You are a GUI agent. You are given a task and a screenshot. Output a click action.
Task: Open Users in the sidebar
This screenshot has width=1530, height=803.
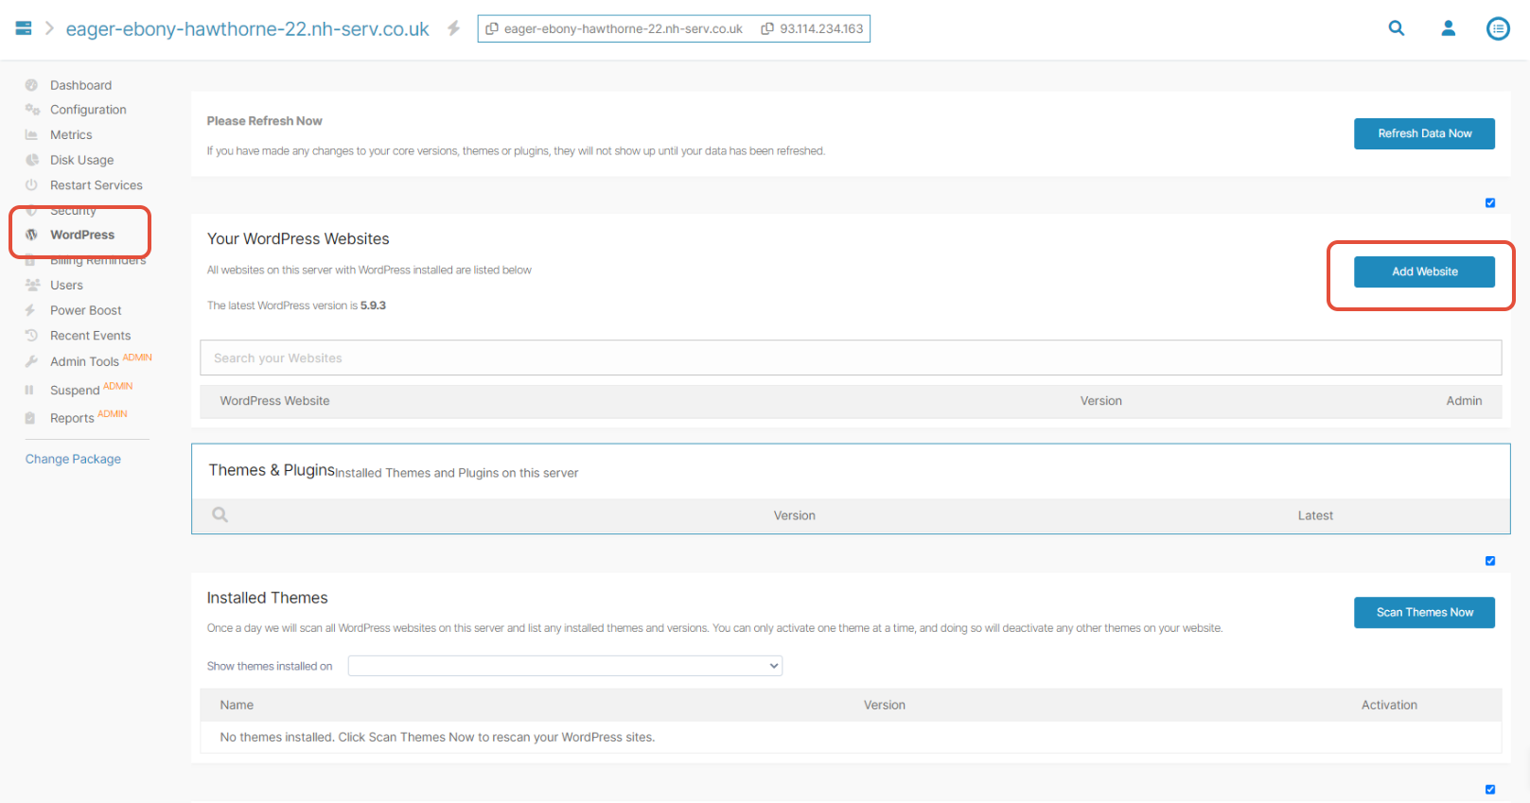click(x=66, y=285)
